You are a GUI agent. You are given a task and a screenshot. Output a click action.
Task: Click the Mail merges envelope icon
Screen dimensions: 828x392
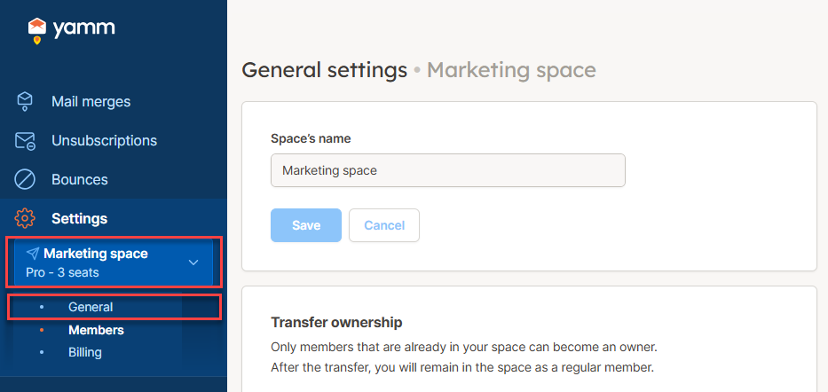tap(25, 101)
